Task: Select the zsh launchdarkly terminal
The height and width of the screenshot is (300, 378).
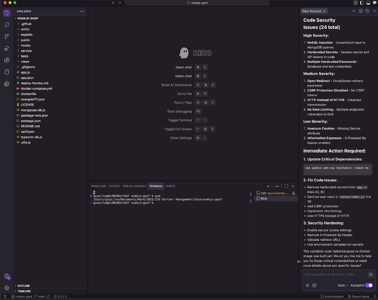Action: (x=276, y=193)
